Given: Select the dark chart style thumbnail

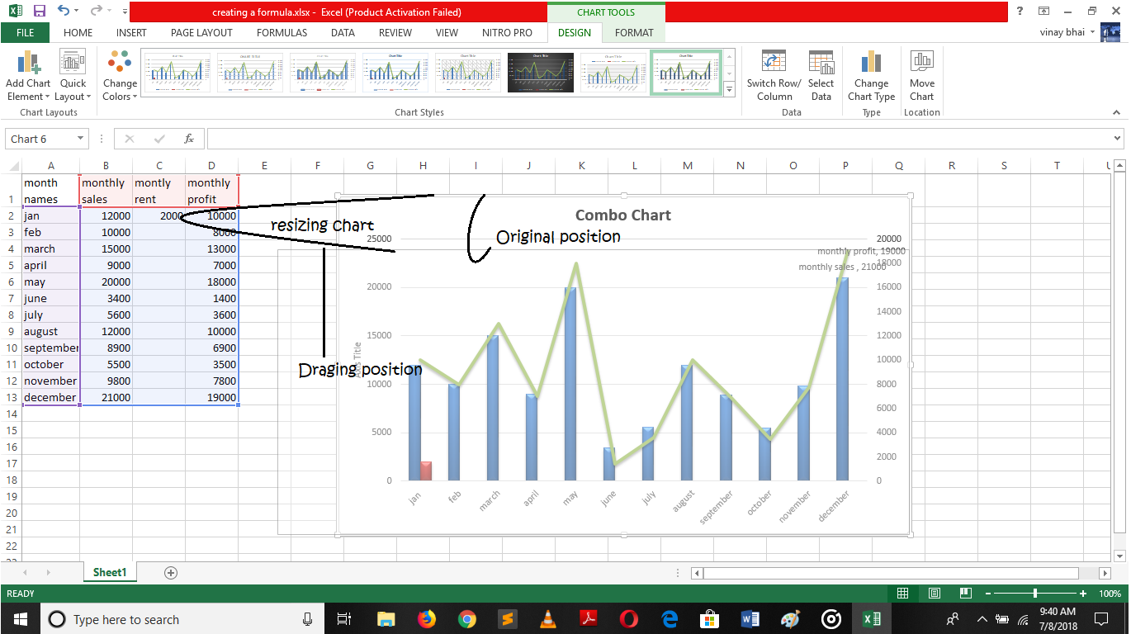Looking at the screenshot, I should click(x=540, y=73).
